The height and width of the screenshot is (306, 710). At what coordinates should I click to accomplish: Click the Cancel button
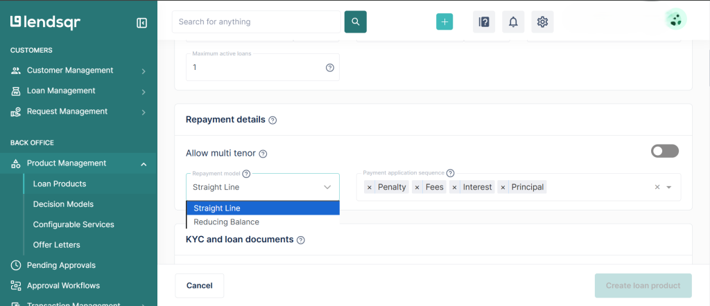[x=200, y=285]
